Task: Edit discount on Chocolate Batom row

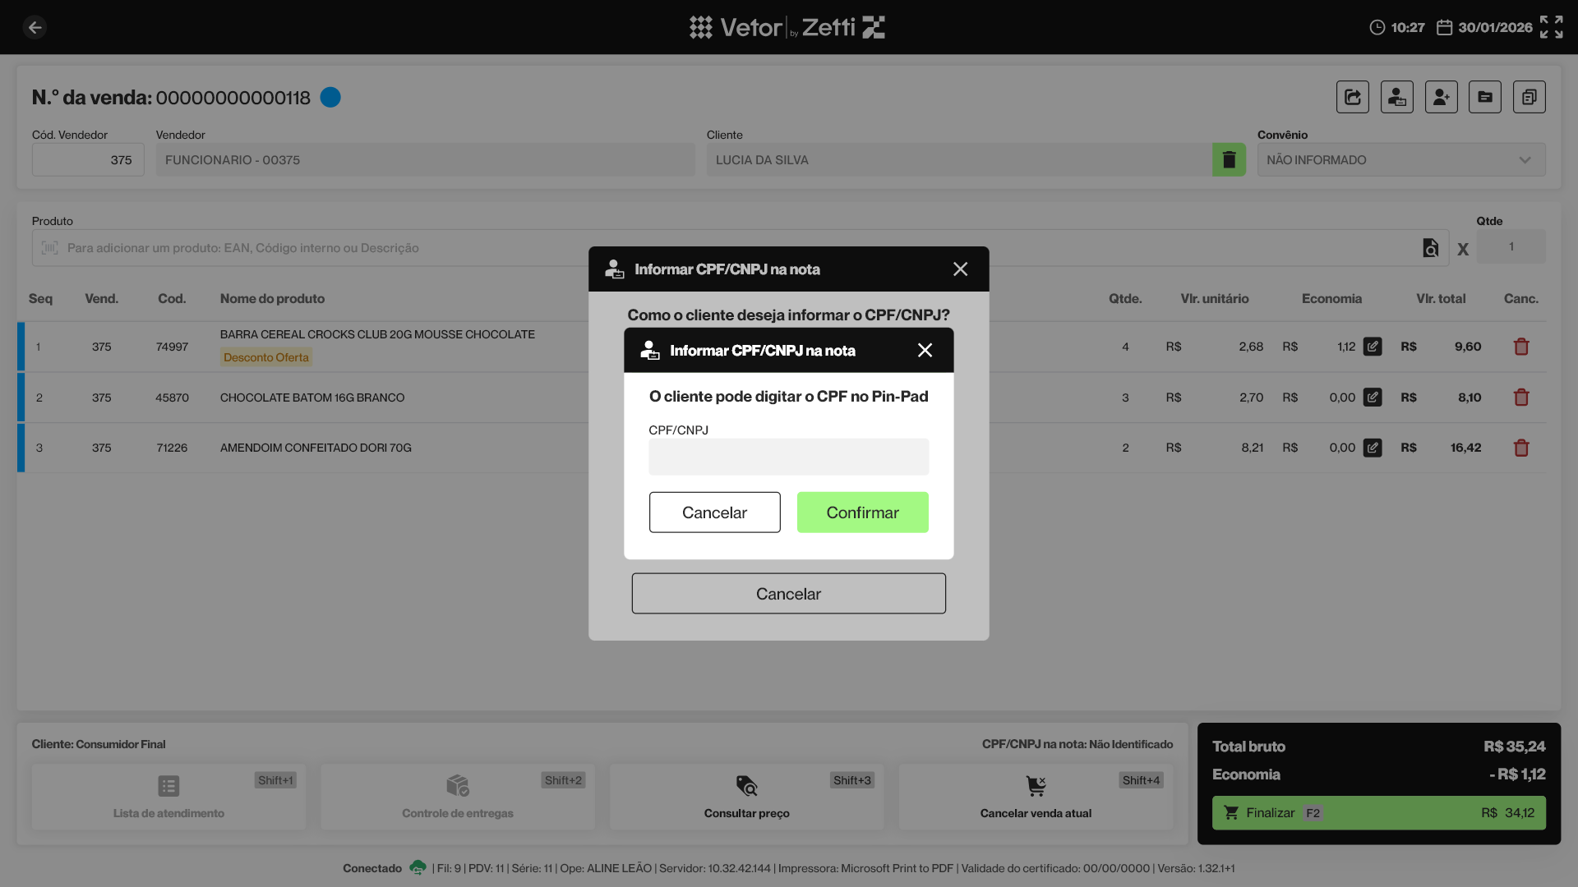Action: pyautogui.click(x=1373, y=398)
